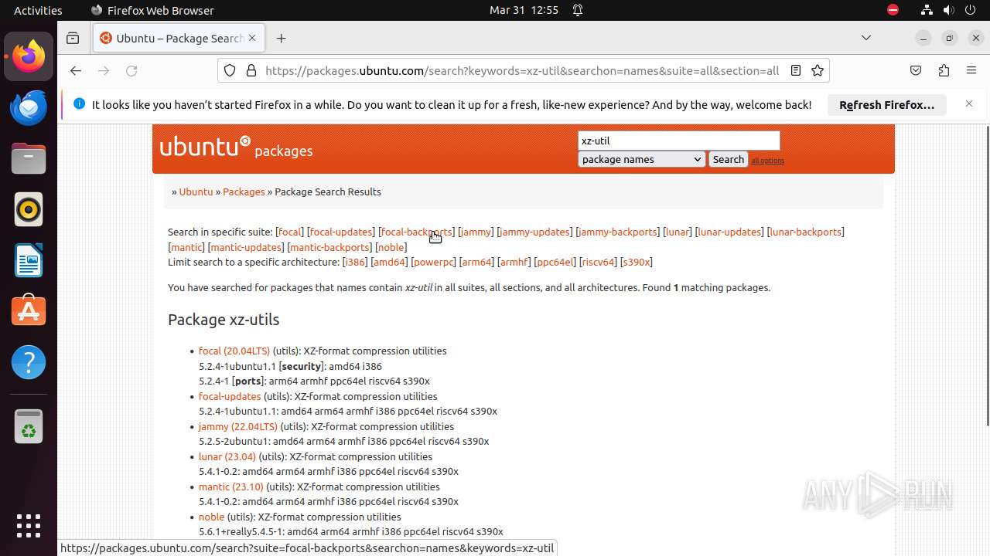Viewport: 990px width, 556px height.
Task: Show Applications grid
Action: pos(29,525)
